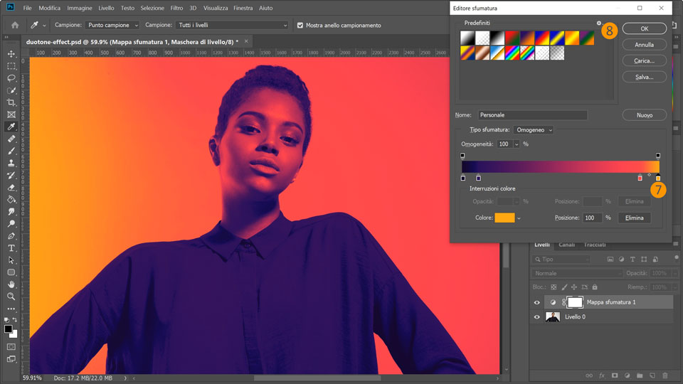Uncheck Mostra anello campionamento checkbox
683x384 pixels.
click(x=300, y=25)
